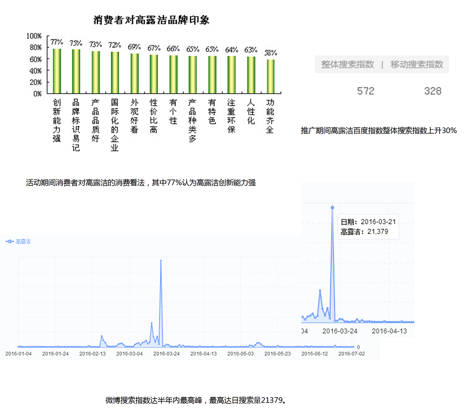Click the 69% bar for 外观好看
The height and width of the screenshot is (408, 476).
pos(135,73)
